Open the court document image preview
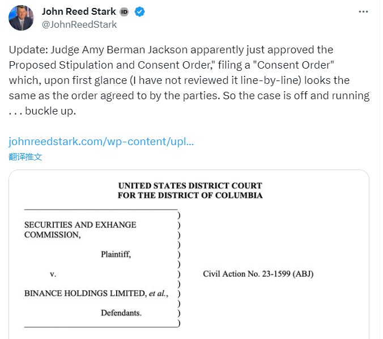 click(x=189, y=254)
